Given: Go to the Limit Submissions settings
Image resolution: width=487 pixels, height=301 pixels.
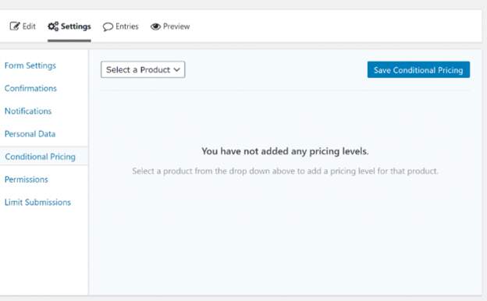Looking at the screenshot, I should (37, 202).
